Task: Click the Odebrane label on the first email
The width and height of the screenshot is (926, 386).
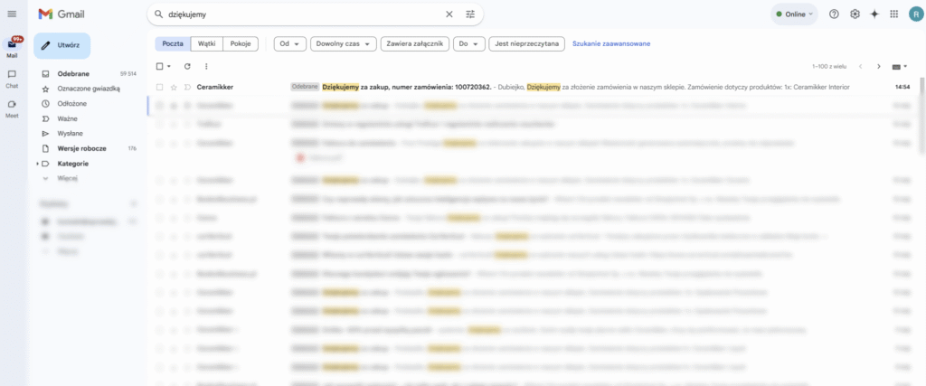Action: [x=305, y=88]
